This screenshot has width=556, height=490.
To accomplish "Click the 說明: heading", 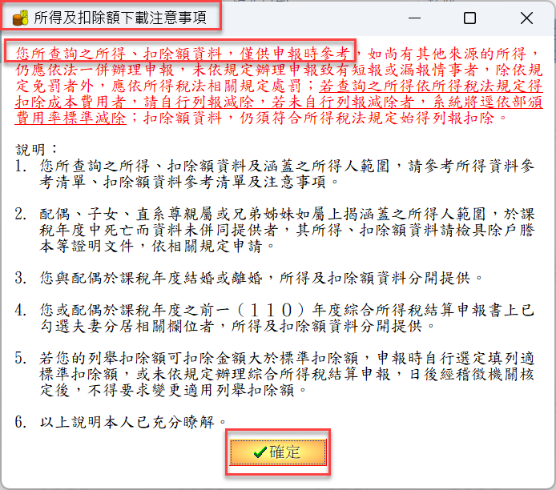I will click(x=36, y=150).
